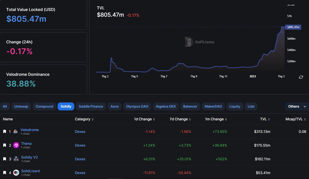This screenshot has width=309, height=179.
Task: Sort table by Mcap/TVL column
Action: (296, 119)
